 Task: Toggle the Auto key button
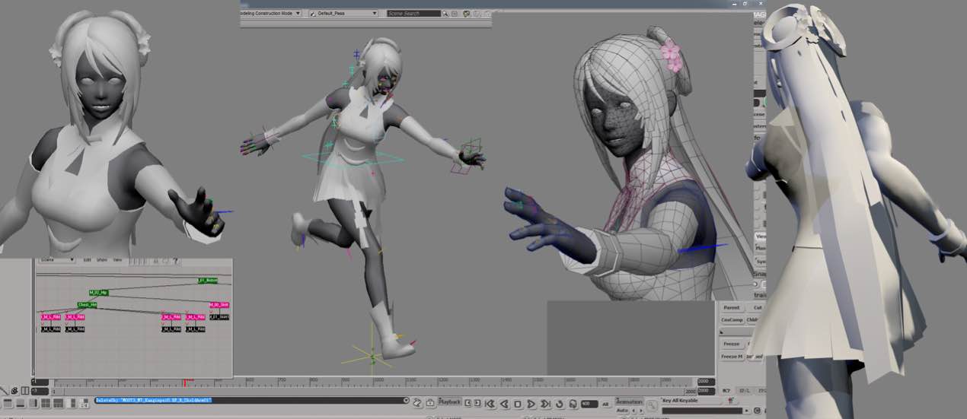pyautogui.click(x=622, y=411)
